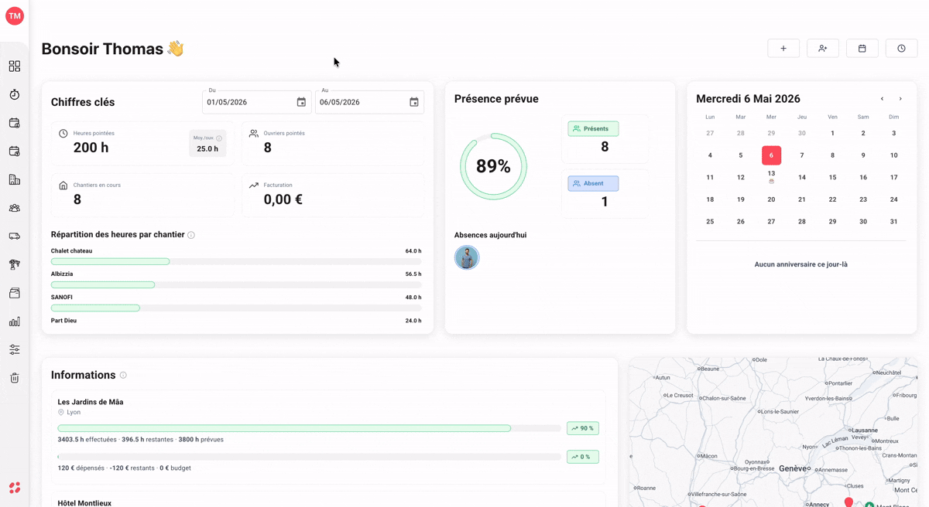
Task: Open the building sites icon in sidebar
Action: [15, 179]
